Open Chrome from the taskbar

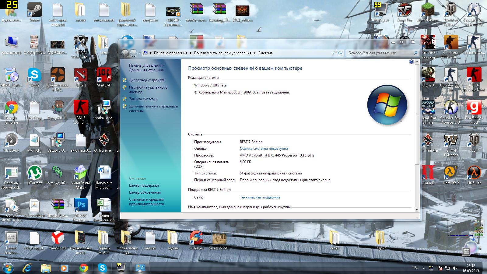coord(83,268)
